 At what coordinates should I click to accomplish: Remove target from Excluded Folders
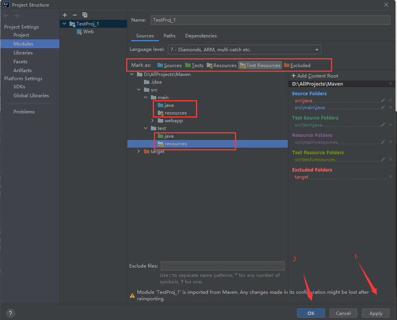390,177
